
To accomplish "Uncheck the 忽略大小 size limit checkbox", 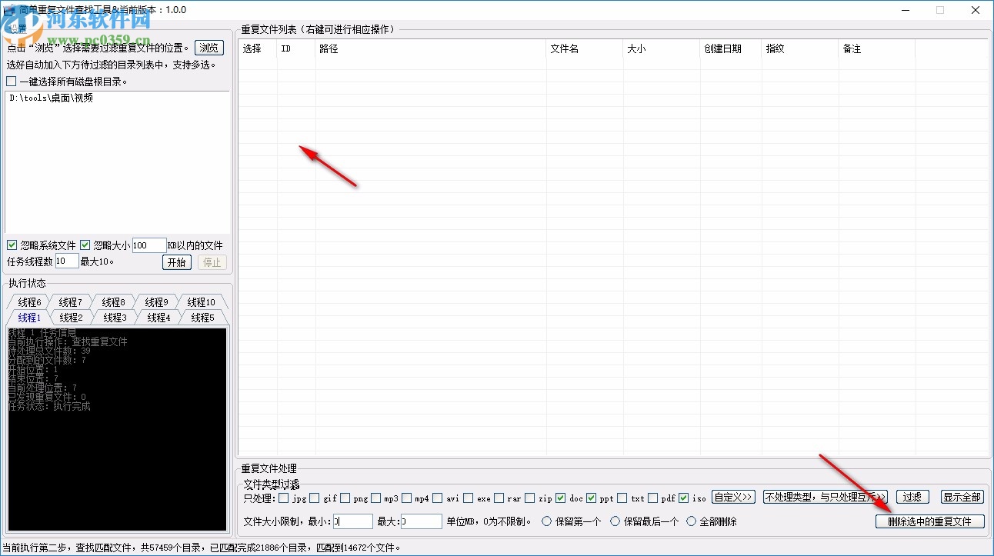I will click(x=85, y=245).
